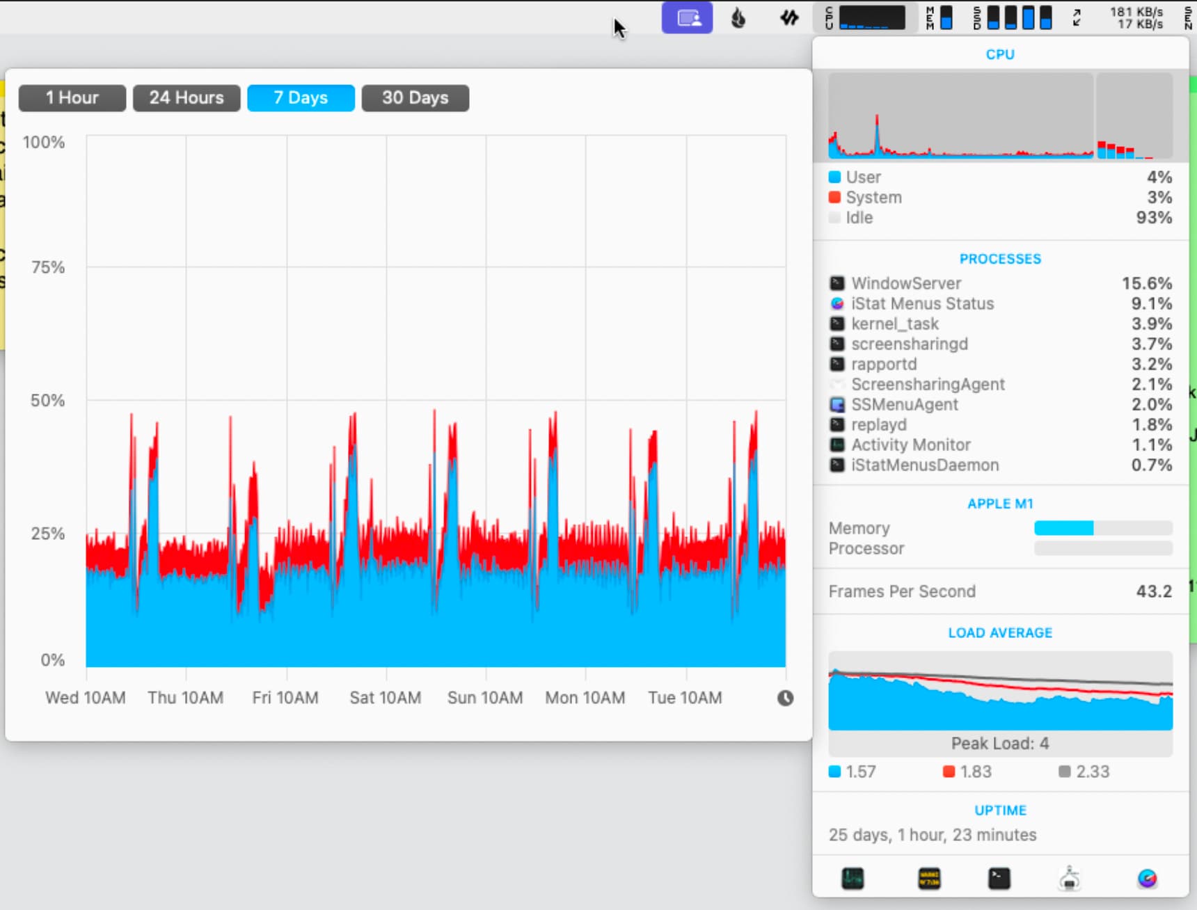Image resolution: width=1197 pixels, height=910 pixels.
Task: Open the CPU menu bar dropdown
Action: point(865,18)
